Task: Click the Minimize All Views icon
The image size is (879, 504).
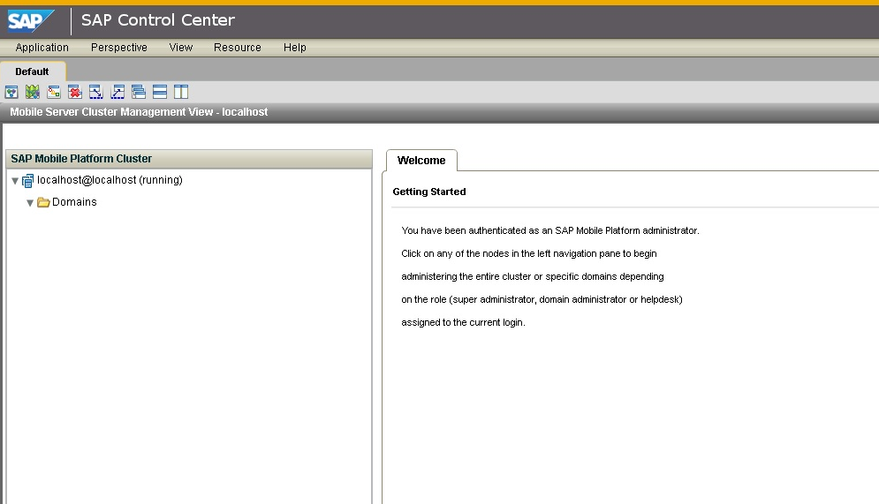Action: point(96,92)
